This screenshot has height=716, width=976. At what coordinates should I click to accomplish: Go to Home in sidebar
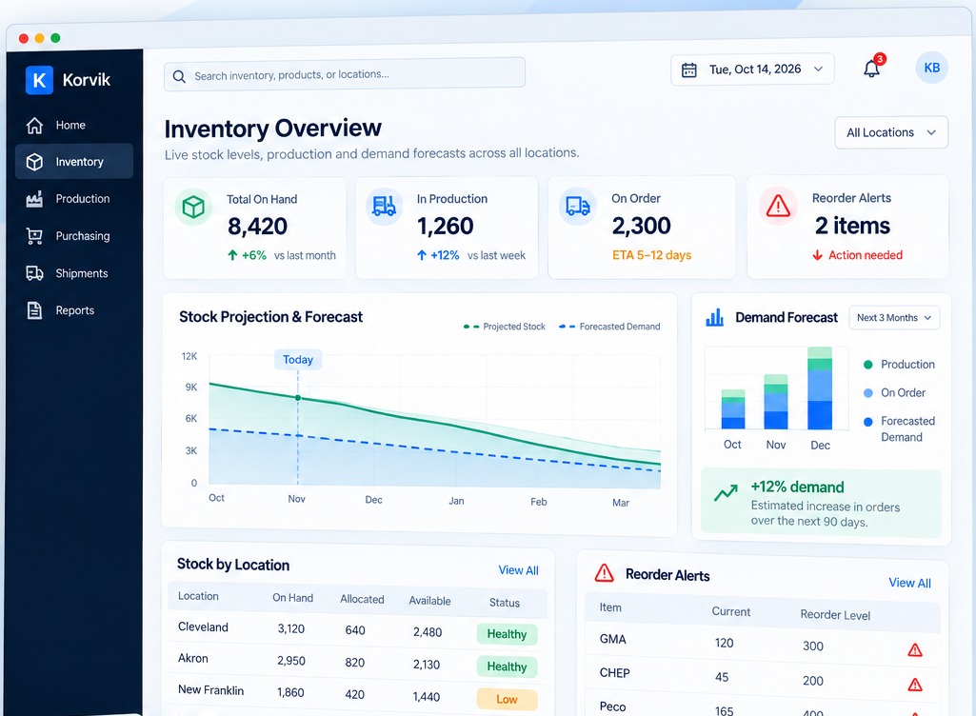pos(74,125)
